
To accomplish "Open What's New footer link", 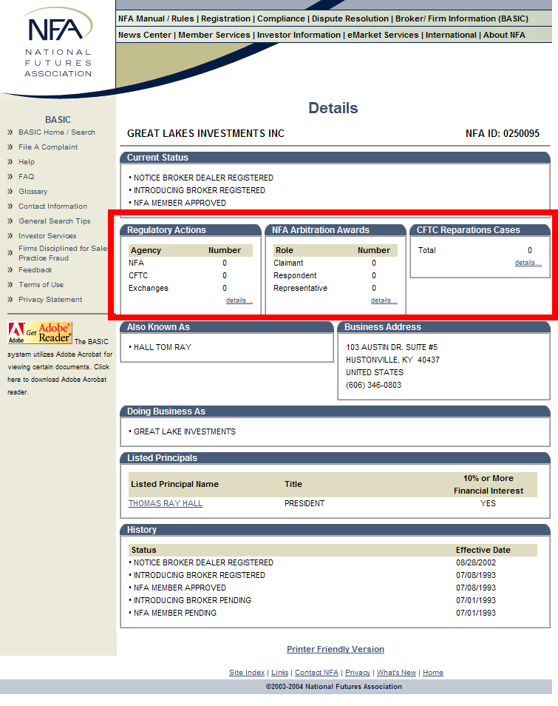I will 397,673.
